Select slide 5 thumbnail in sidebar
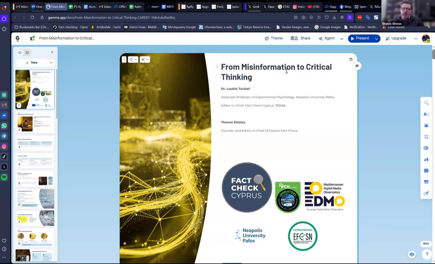 [35, 178]
